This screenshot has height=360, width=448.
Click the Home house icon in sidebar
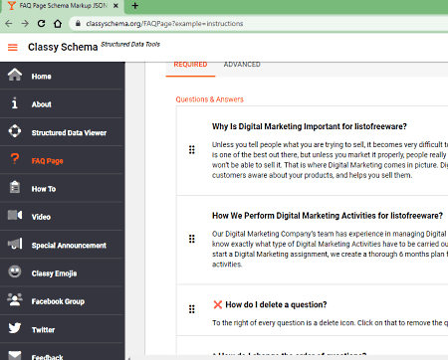coord(15,75)
